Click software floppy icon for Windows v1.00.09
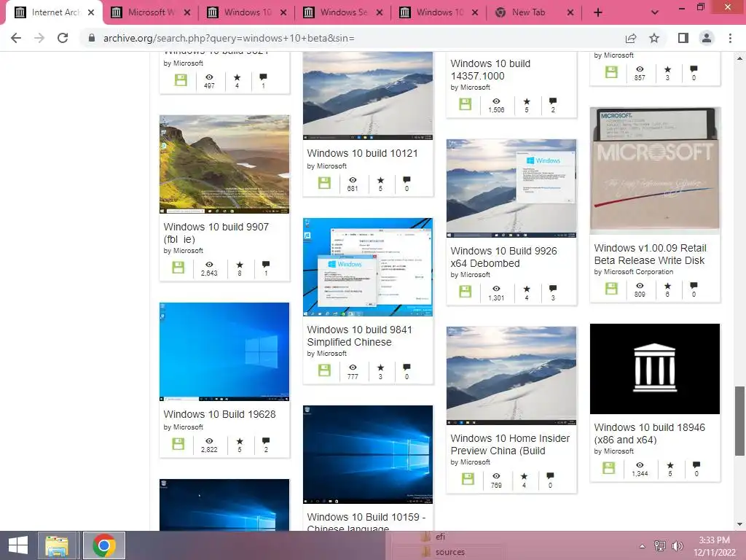The image size is (746, 560). coord(611,289)
